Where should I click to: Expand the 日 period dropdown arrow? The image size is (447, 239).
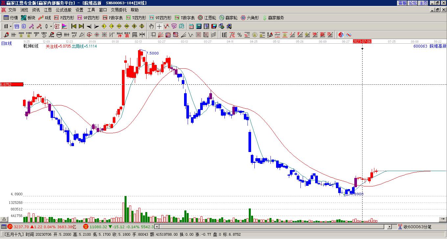(x=11, y=26)
